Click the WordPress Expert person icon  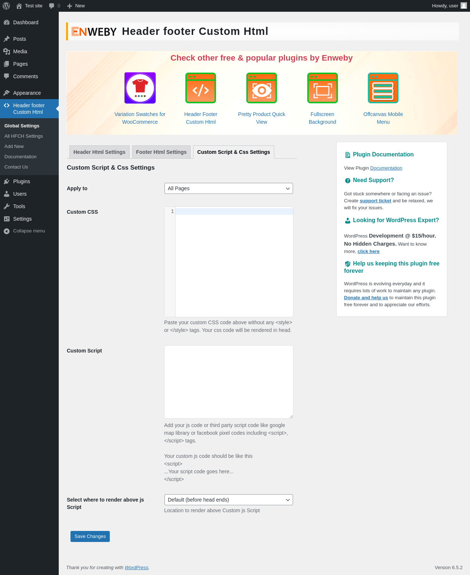347,221
